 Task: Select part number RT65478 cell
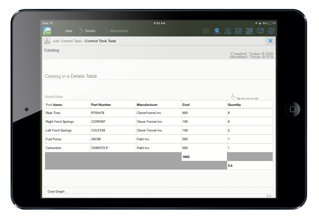pos(113,113)
